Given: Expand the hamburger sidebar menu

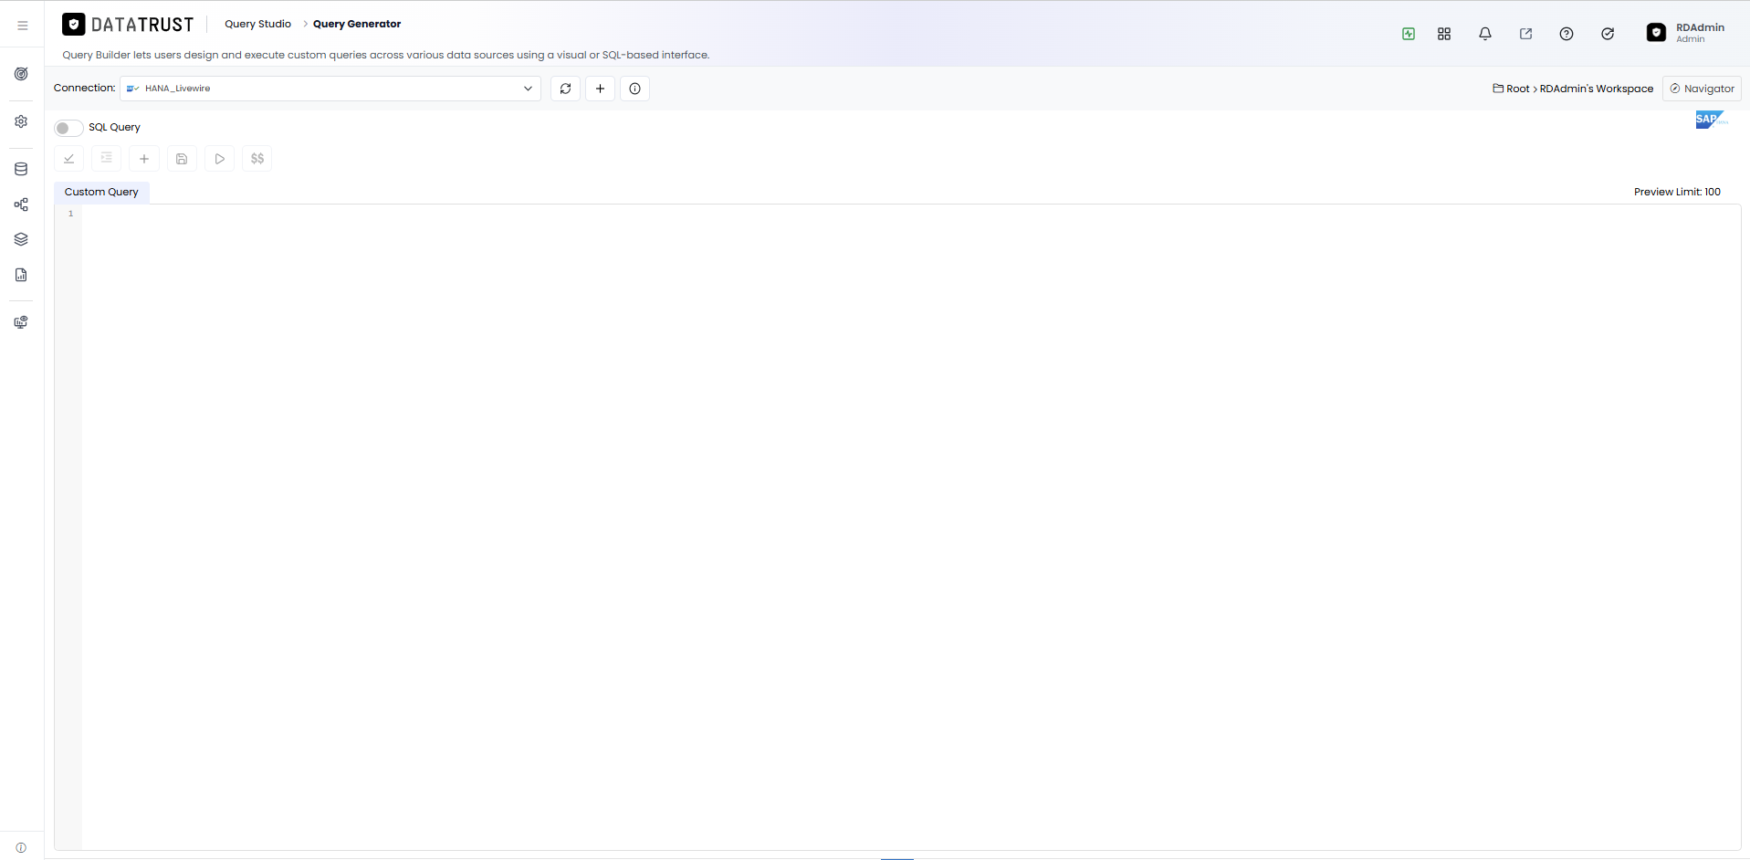Looking at the screenshot, I should click(23, 26).
